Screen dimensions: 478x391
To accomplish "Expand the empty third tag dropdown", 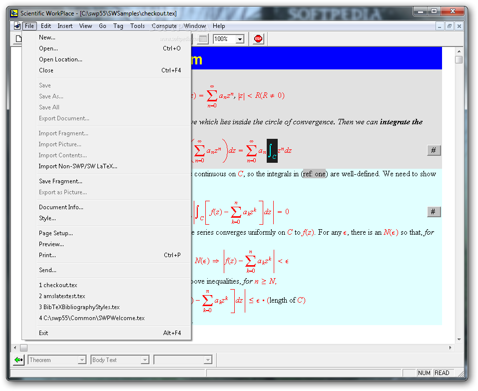I will 208,360.
